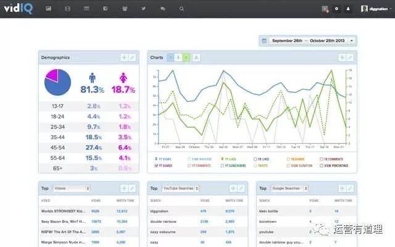Click the notification icon with orange badge
The height and width of the screenshot is (247, 395).
tap(325, 9)
